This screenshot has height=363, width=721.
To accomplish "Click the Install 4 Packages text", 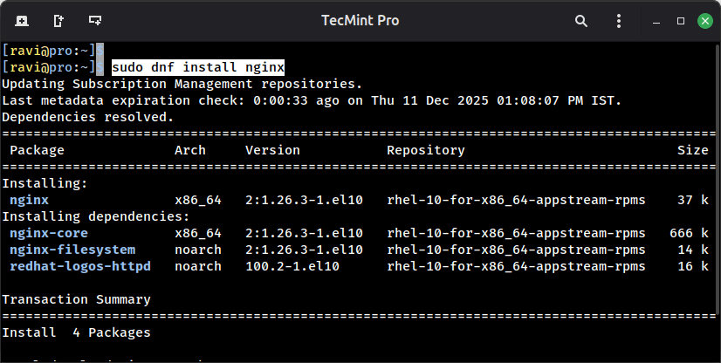I will click(76, 332).
